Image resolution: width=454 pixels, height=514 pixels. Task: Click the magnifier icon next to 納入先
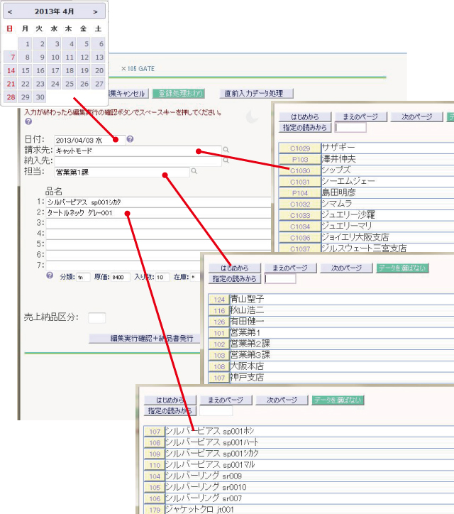tap(226, 161)
